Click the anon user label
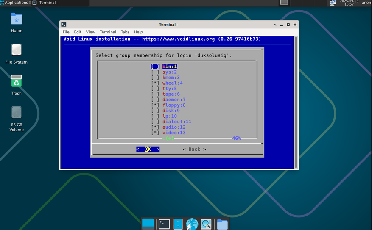 366,3
